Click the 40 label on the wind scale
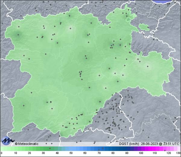The height and width of the screenshot is (157, 181). (x=57, y=153)
